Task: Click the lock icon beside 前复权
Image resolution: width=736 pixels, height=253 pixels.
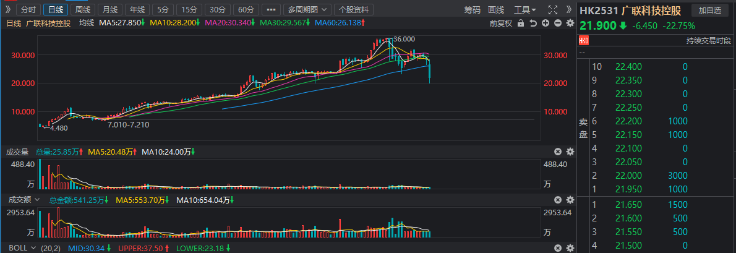Action: [520, 24]
